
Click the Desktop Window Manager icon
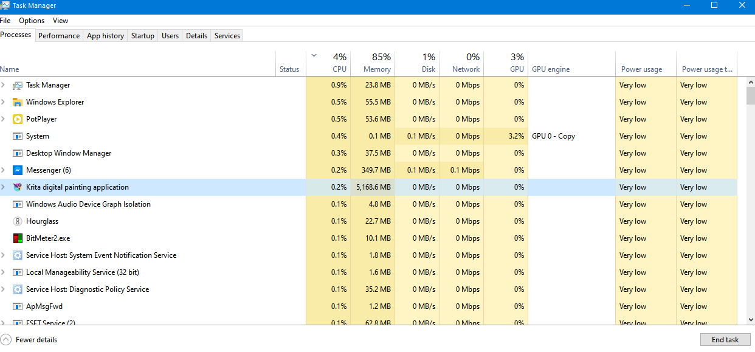(x=18, y=153)
